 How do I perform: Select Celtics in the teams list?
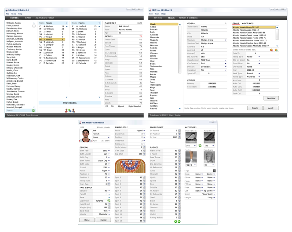point(164,27)
